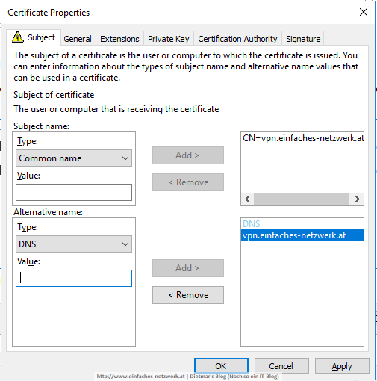The height and width of the screenshot is (381, 377).
Task: Switch to the Signature tab
Action: (x=303, y=39)
